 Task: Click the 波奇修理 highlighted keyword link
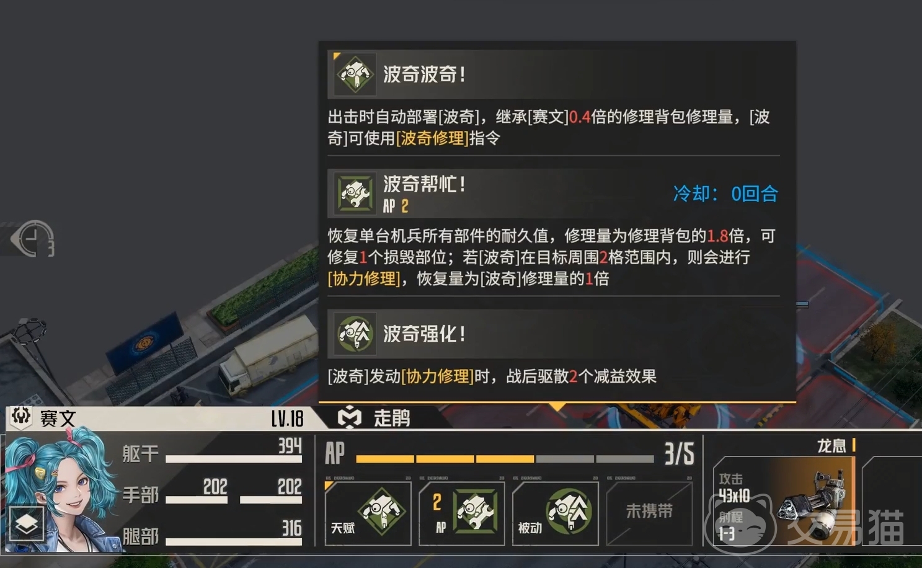(x=432, y=138)
